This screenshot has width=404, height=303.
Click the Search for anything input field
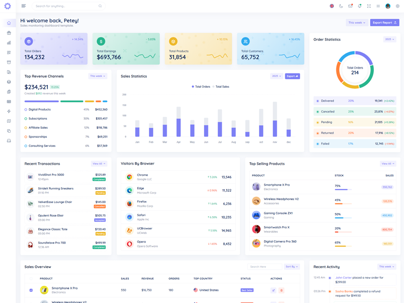click(x=66, y=6)
